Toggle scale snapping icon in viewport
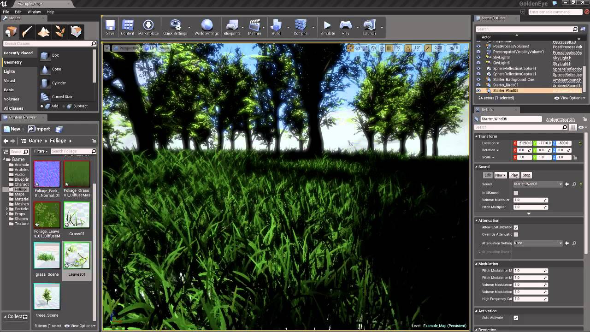The image size is (590, 332). pos(428,48)
